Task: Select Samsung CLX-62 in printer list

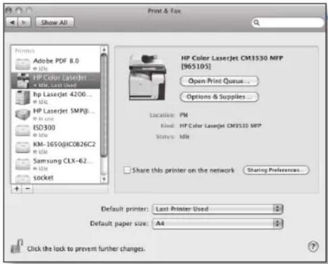Action: pyautogui.click(x=55, y=164)
